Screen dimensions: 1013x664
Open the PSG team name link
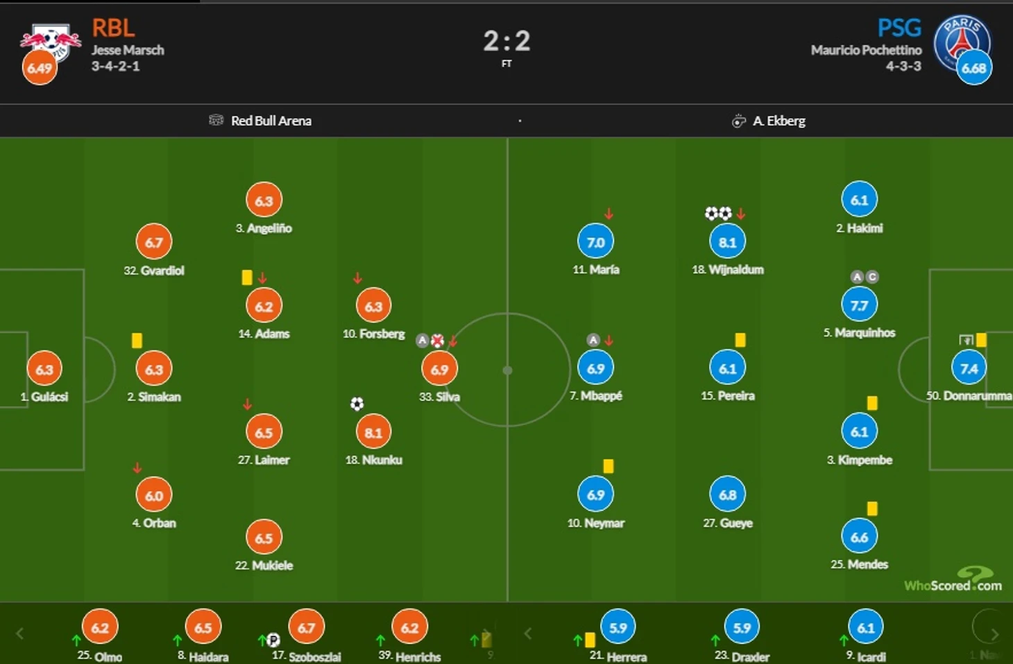point(899,28)
